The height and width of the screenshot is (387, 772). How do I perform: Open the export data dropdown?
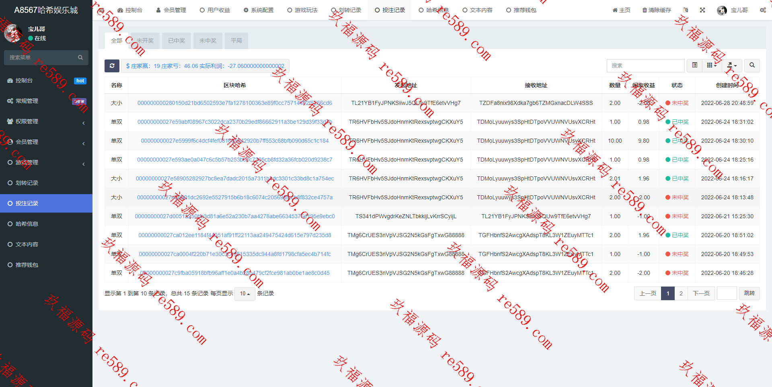pyautogui.click(x=732, y=65)
